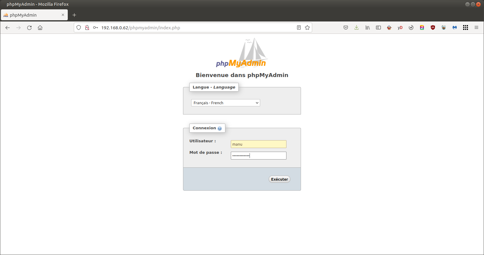This screenshot has height=255, width=484.
Task: Toggle reader view in address bar
Action: 299,27
